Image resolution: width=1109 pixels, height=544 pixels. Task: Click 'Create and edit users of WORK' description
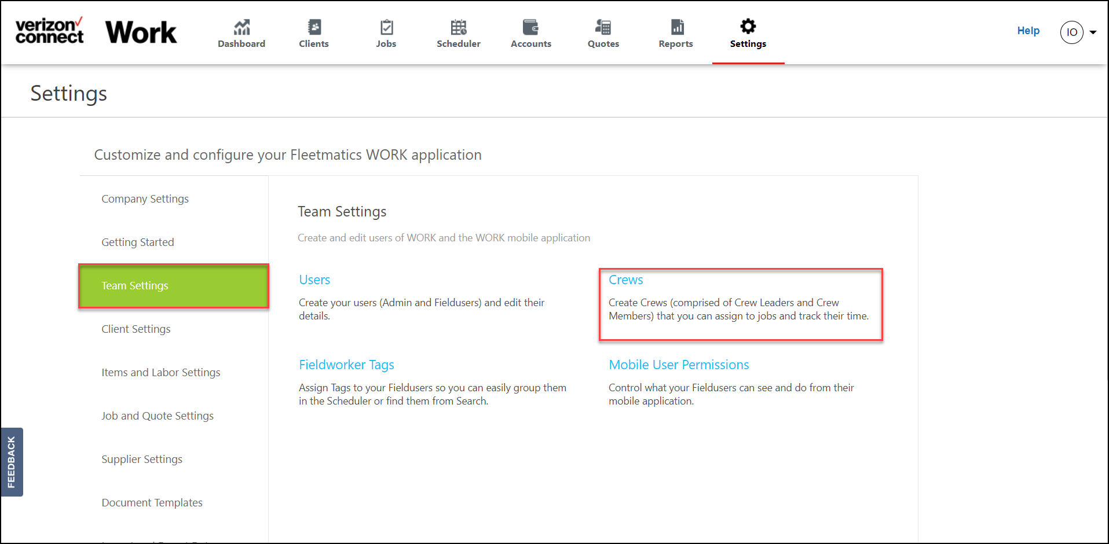click(x=444, y=238)
